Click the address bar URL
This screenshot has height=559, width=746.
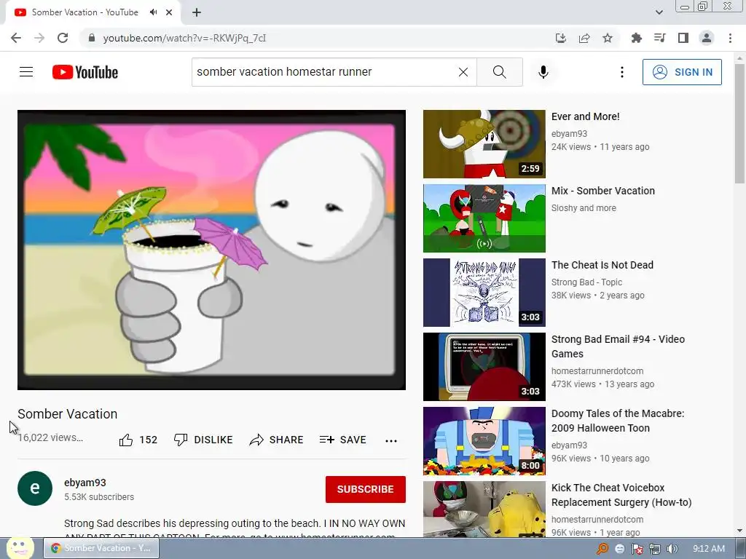click(x=184, y=38)
